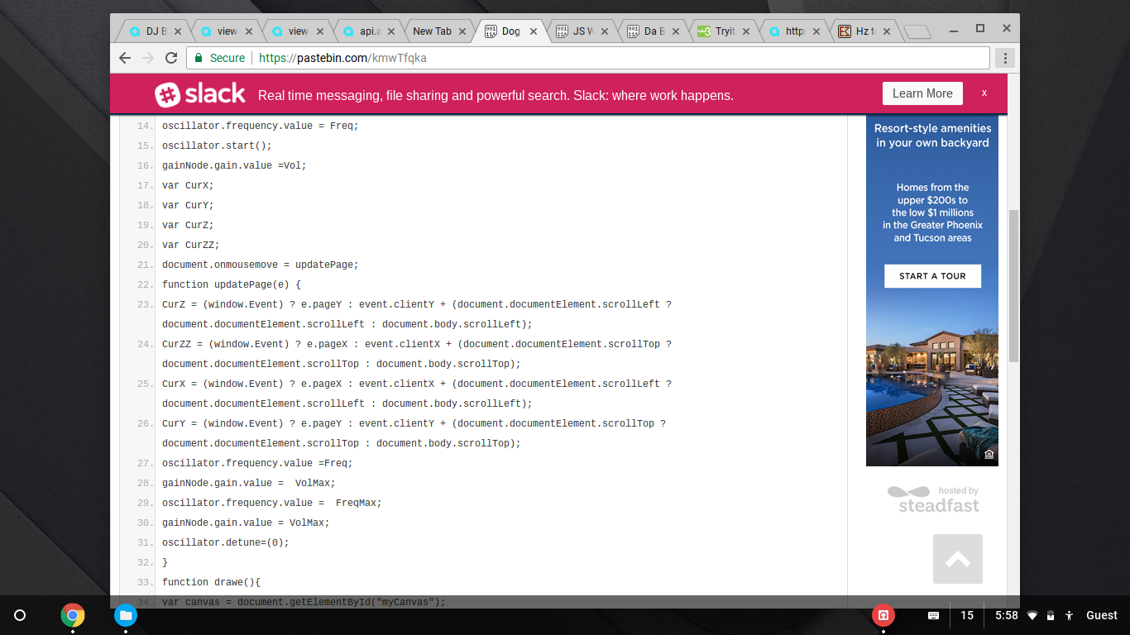Click line gainNode.gain.value =Vol;
This screenshot has width=1130, height=635.
click(x=234, y=165)
